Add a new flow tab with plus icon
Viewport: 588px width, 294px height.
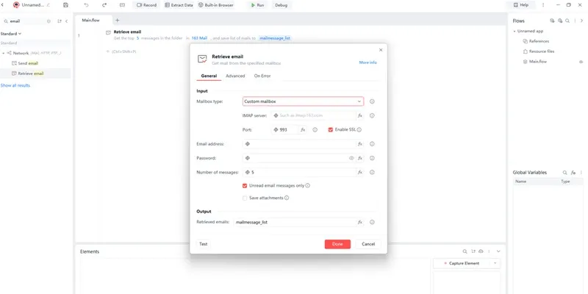click(117, 21)
